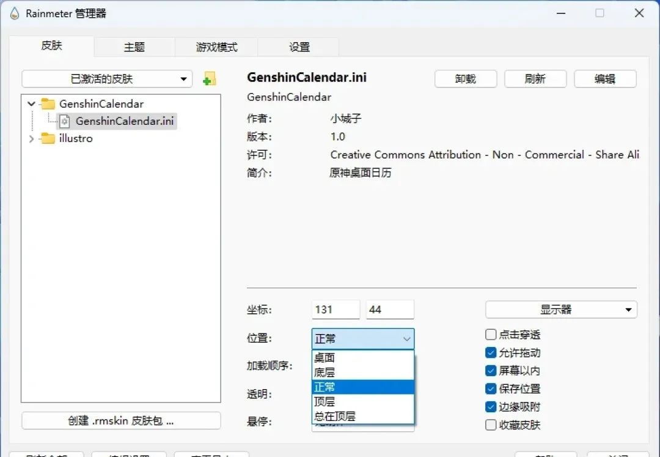Choose 底层 from position list
The height and width of the screenshot is (457, 660).
pyautogui.click(x=363, y=373)
